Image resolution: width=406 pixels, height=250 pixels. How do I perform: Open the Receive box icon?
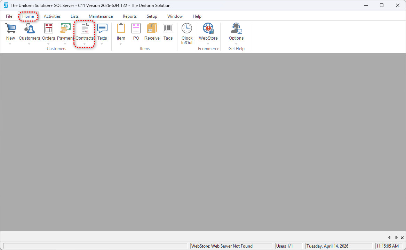pyautogui.click(x=152, y=29)
